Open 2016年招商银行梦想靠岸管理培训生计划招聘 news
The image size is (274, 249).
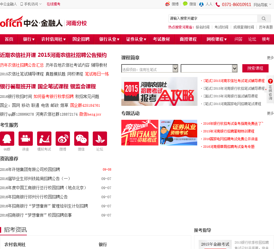44,206
